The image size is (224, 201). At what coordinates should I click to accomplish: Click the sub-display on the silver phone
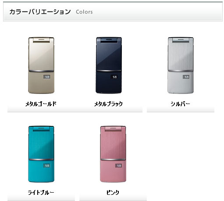[x=186, y=77]
